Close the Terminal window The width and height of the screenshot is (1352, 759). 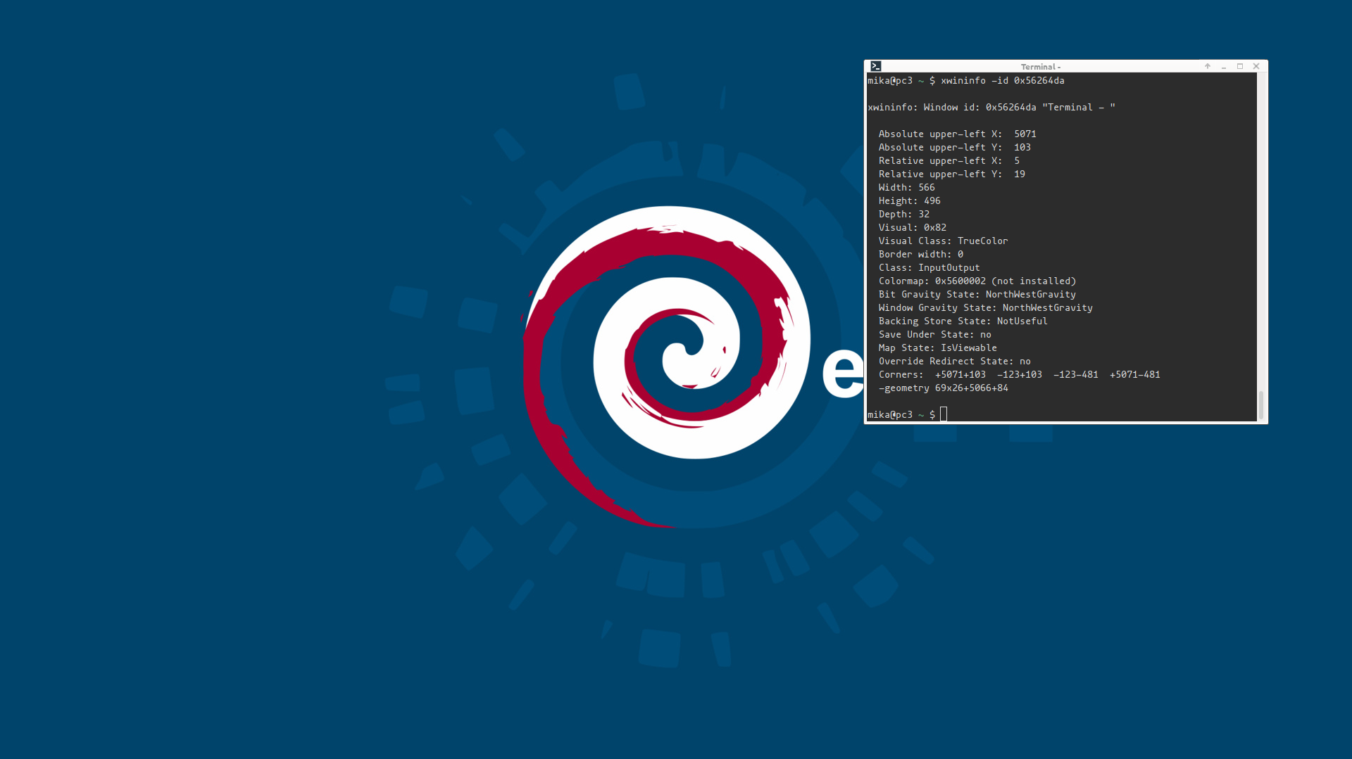coord(1256,66)
